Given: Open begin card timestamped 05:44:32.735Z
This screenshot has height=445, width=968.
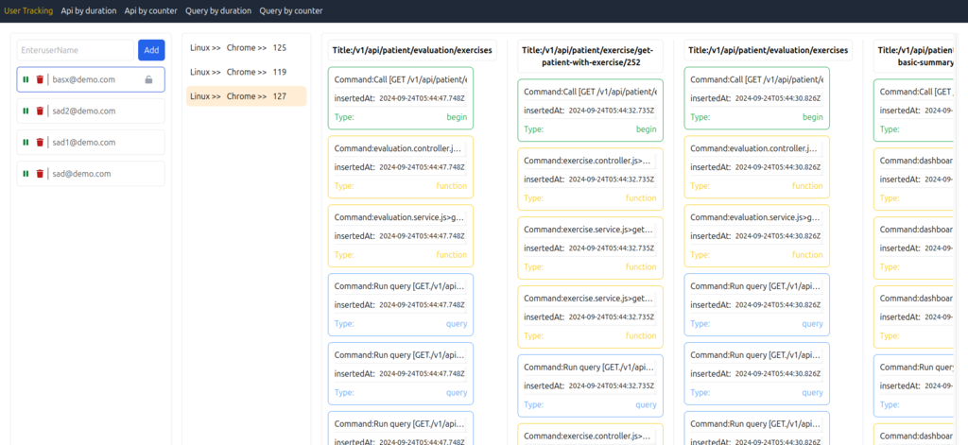Looking at the screenshot, I should [x=590, y=111].
